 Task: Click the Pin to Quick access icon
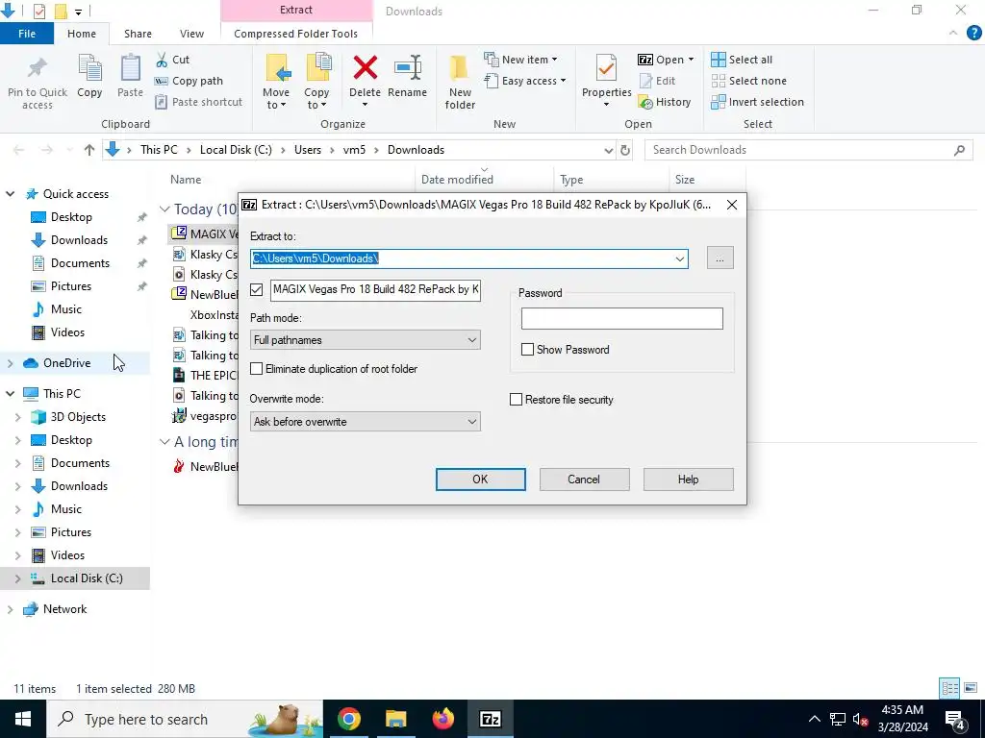pyautogui.click(x=38, y=68)
